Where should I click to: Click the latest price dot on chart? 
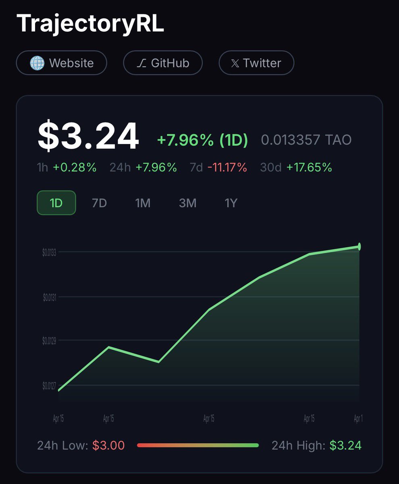[x=359, y=246]
